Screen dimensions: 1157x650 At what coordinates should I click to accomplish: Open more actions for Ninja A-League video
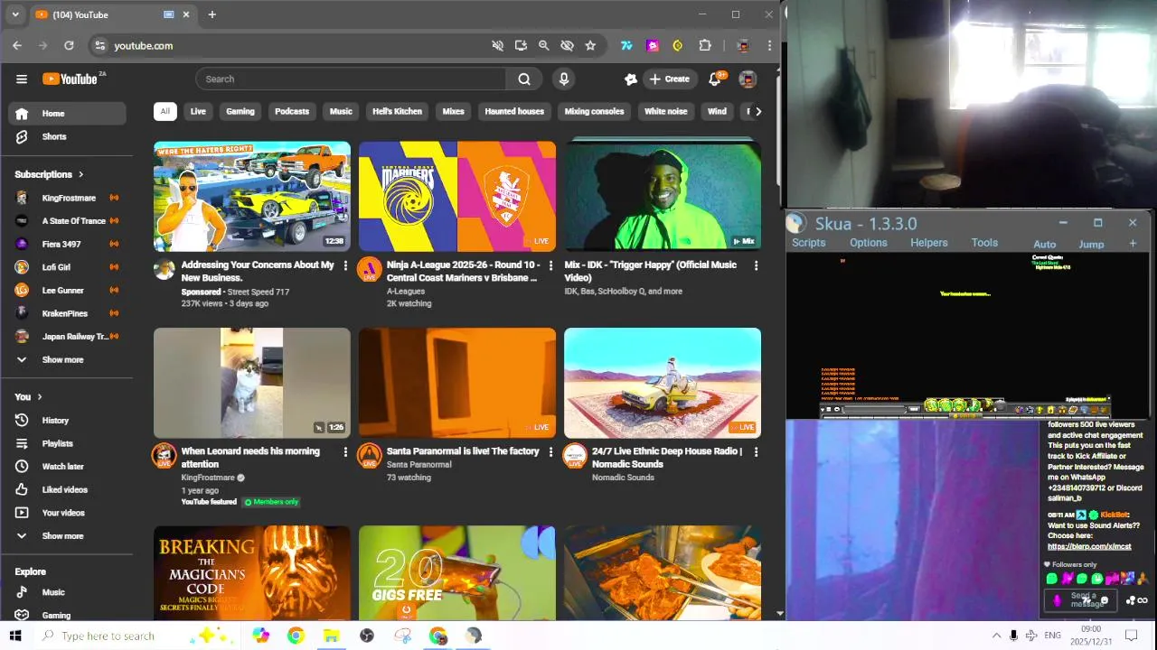550,265
